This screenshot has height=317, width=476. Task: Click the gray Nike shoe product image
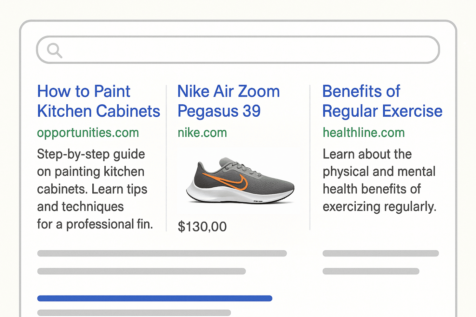tap(240, 180)
